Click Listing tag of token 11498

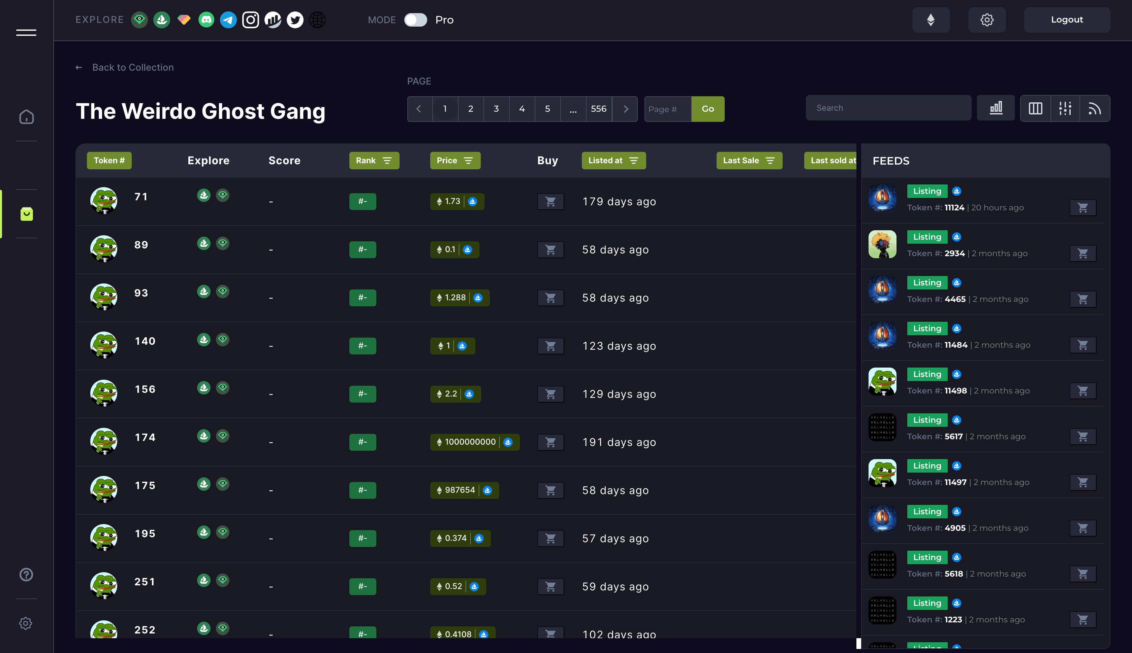click(x=927, y=374)
